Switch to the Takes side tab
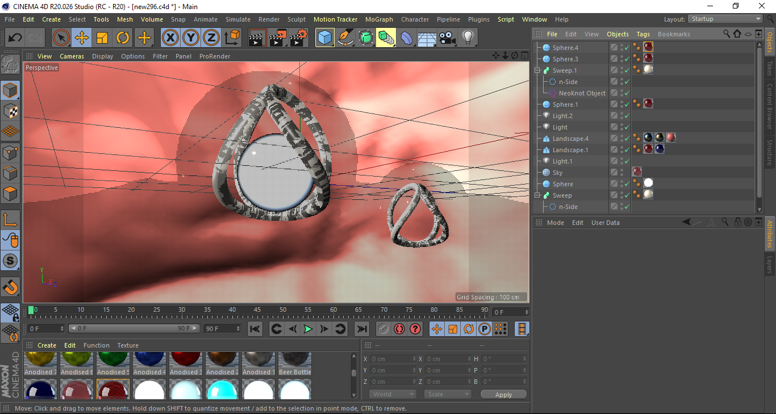 click(x=770, y=68)
